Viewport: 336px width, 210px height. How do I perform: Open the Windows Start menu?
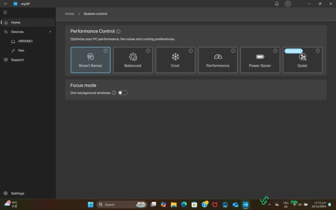(91, 205)
